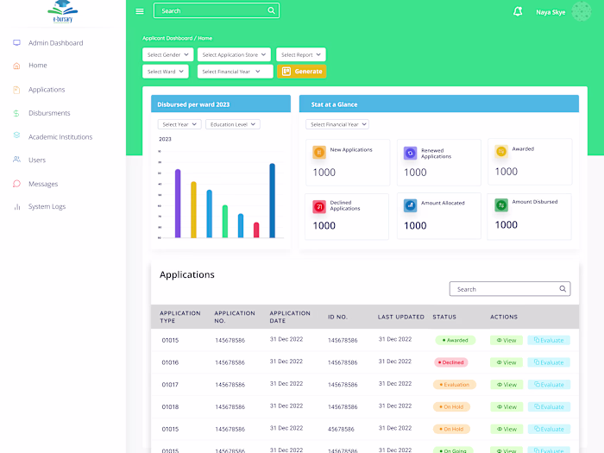Expand the Select Report dropdown

click(301, 54)
